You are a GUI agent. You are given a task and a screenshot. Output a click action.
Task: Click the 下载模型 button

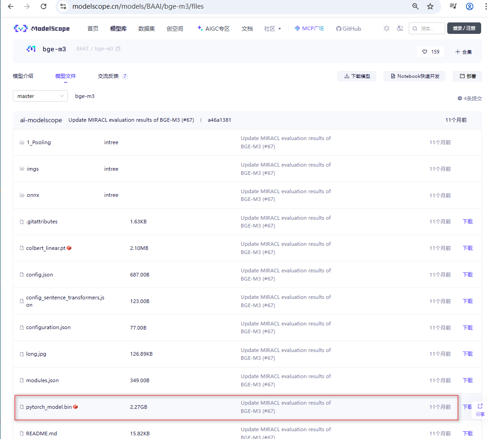click(356, 76)
